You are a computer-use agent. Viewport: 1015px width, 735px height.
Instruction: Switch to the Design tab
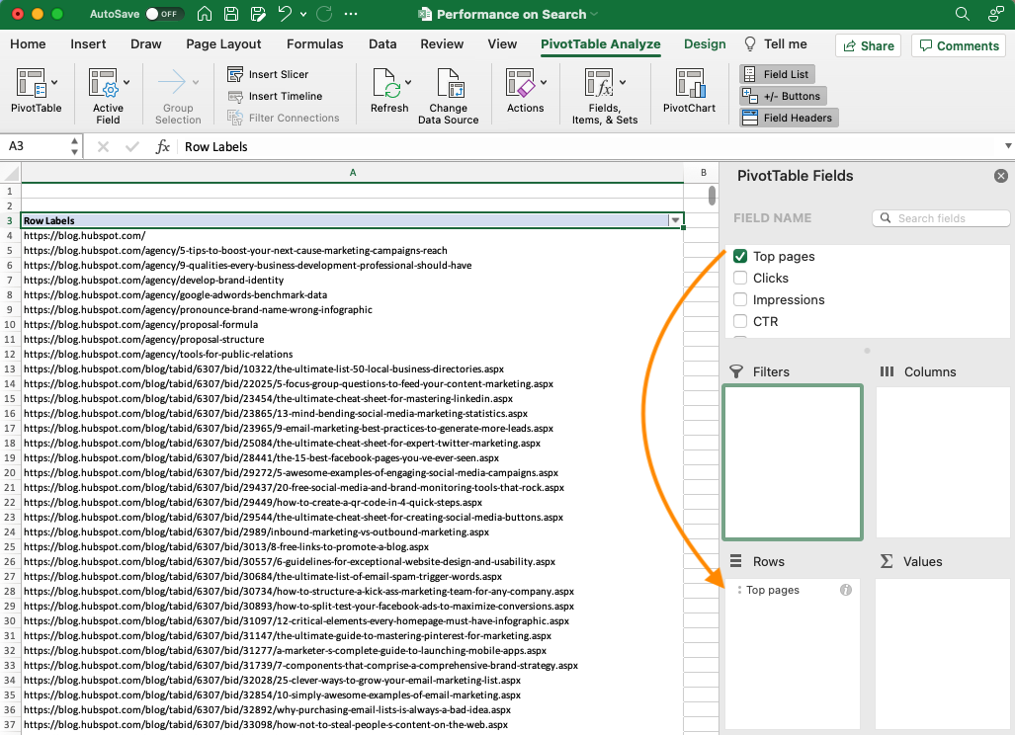coord(705,43)
